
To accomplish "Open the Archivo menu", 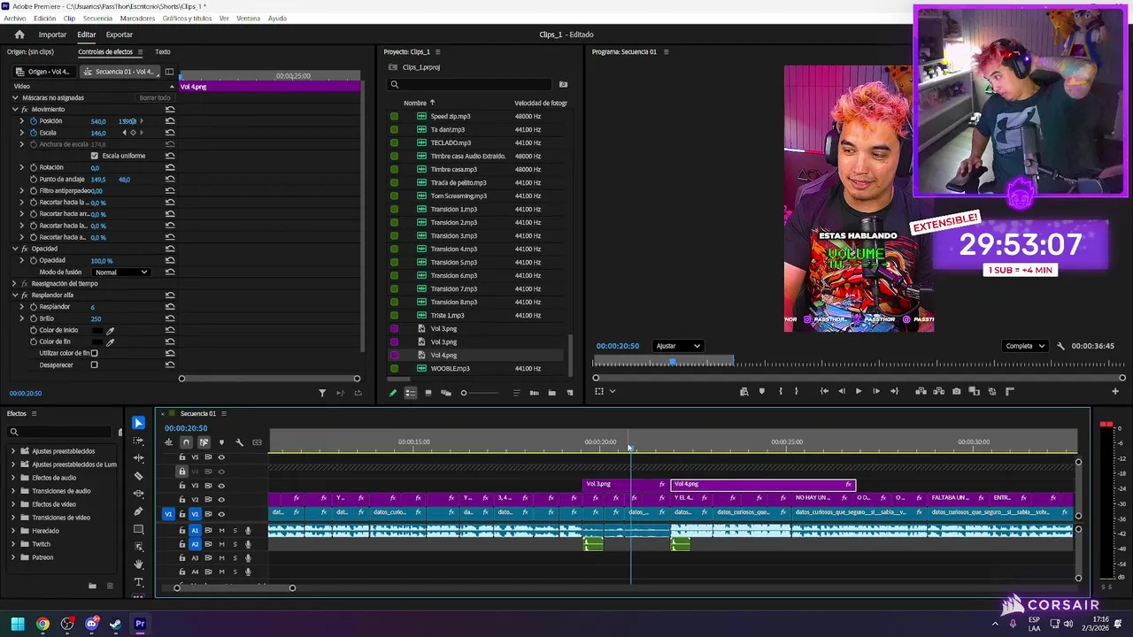I will [x=15, y=18].
